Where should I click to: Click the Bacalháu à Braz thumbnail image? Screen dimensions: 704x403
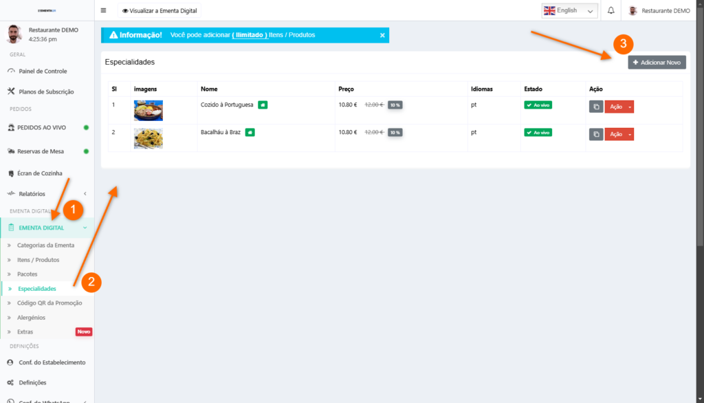[148, 138]
